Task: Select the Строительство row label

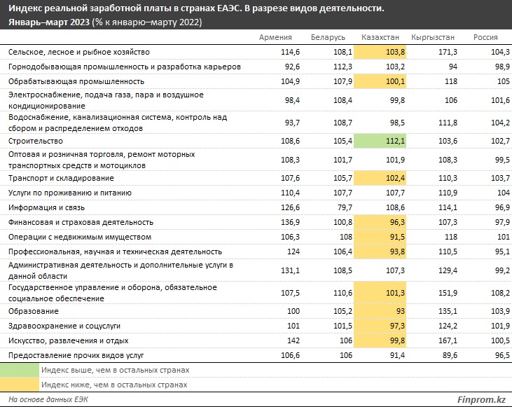Action: [36, 141]
